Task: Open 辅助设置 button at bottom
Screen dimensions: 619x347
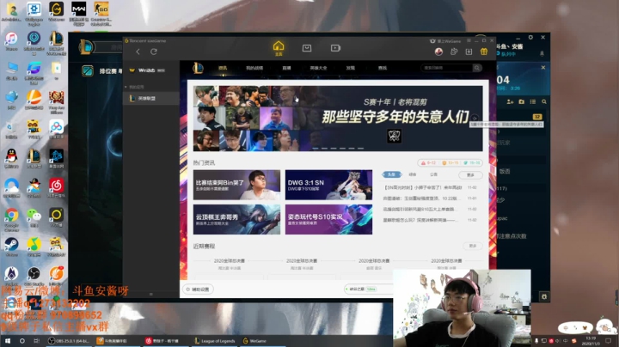Action: [199, 289]
